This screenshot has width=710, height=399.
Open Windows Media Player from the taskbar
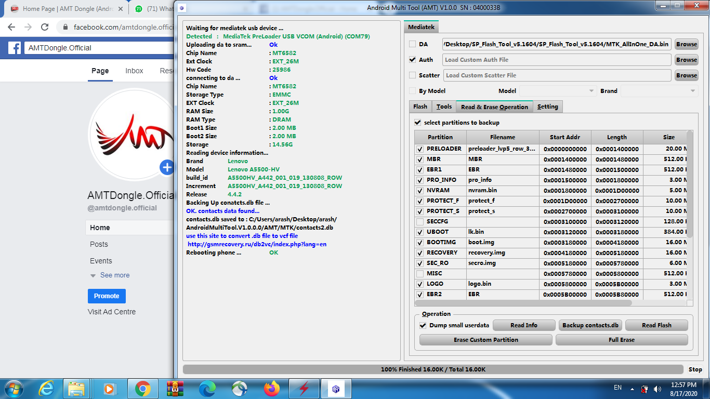pyautogui.click(x=109, y=388)
